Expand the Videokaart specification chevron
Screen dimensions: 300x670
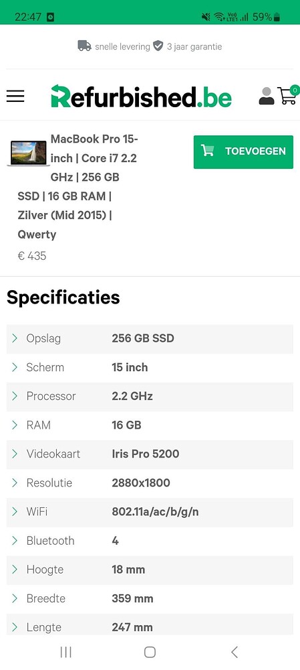click(15, 454)
